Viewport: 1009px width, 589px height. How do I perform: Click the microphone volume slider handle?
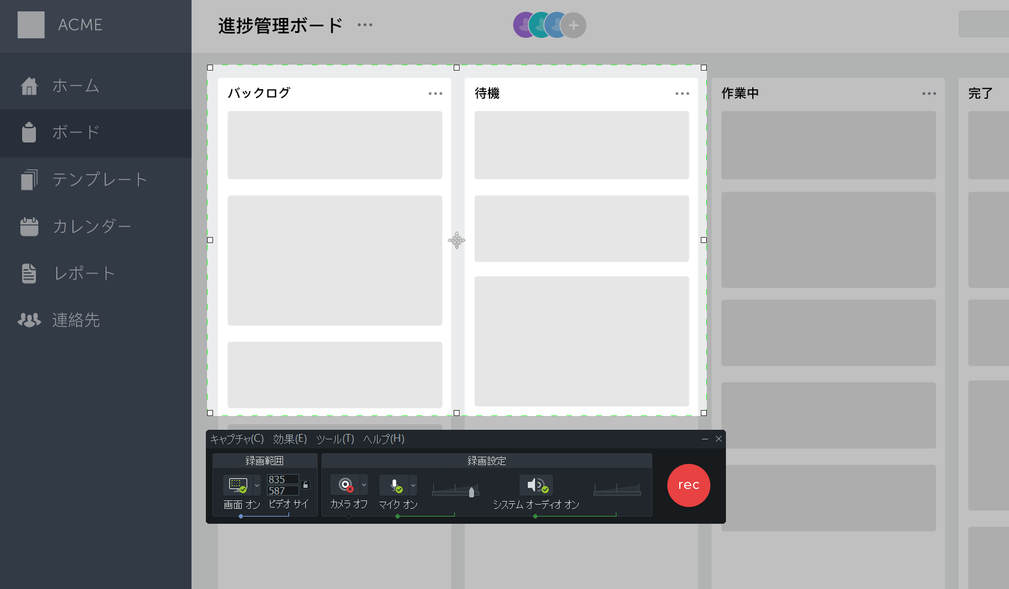[472, 492]
